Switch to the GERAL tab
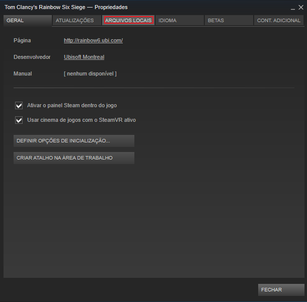Image resolution: width=307 pixels, height=302 pixels. point(28,20)
